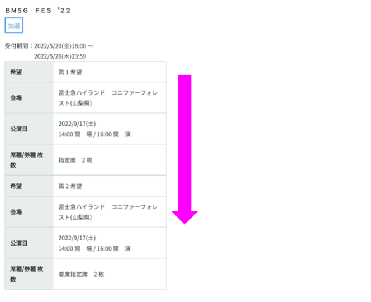Image resolution: width=371 pixels, height=302 pixels.
Task: Click the 指定席 2枚 cell
Action: click(x=110, y=160)
